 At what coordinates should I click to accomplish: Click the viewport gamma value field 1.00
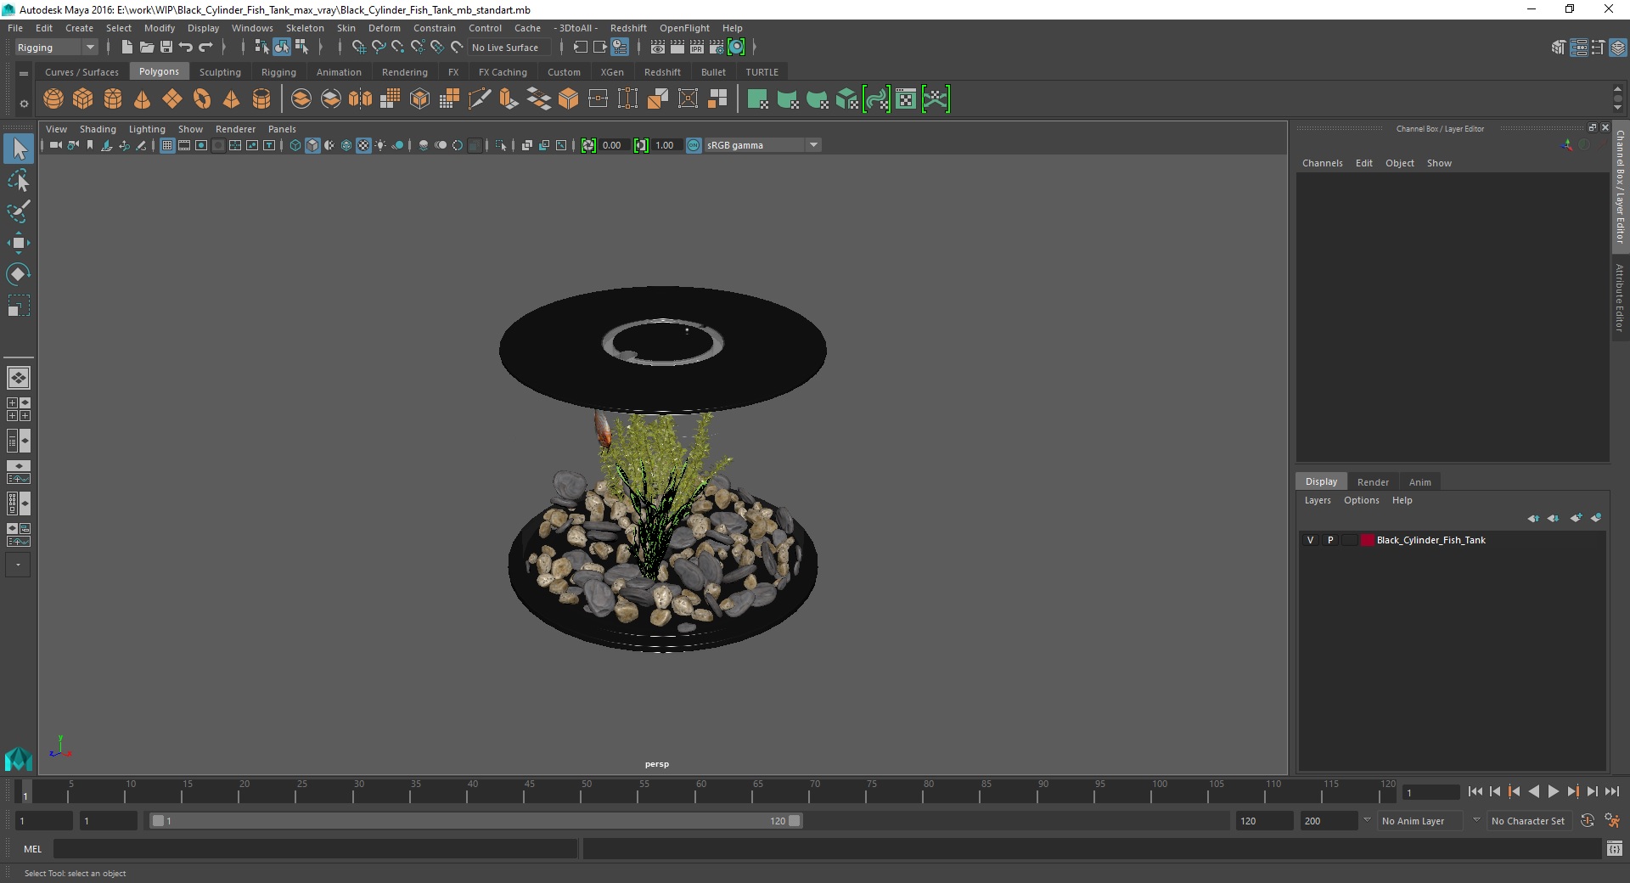(666, 145)
